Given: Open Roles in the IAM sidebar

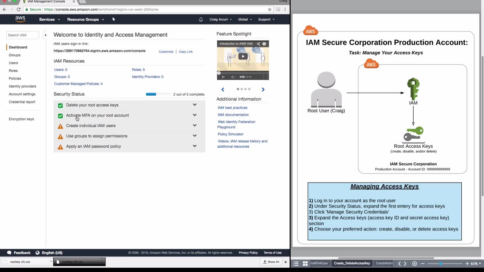Looking at the screenshot, I should [x=13, y=71].
